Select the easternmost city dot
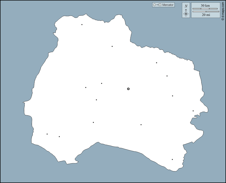This screenshot has height=183, width=226. (x=193, y=111)
